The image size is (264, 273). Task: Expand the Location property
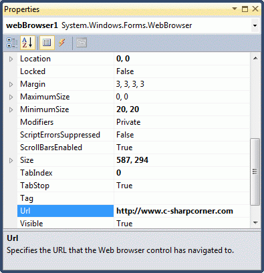(x=11, y=59)
